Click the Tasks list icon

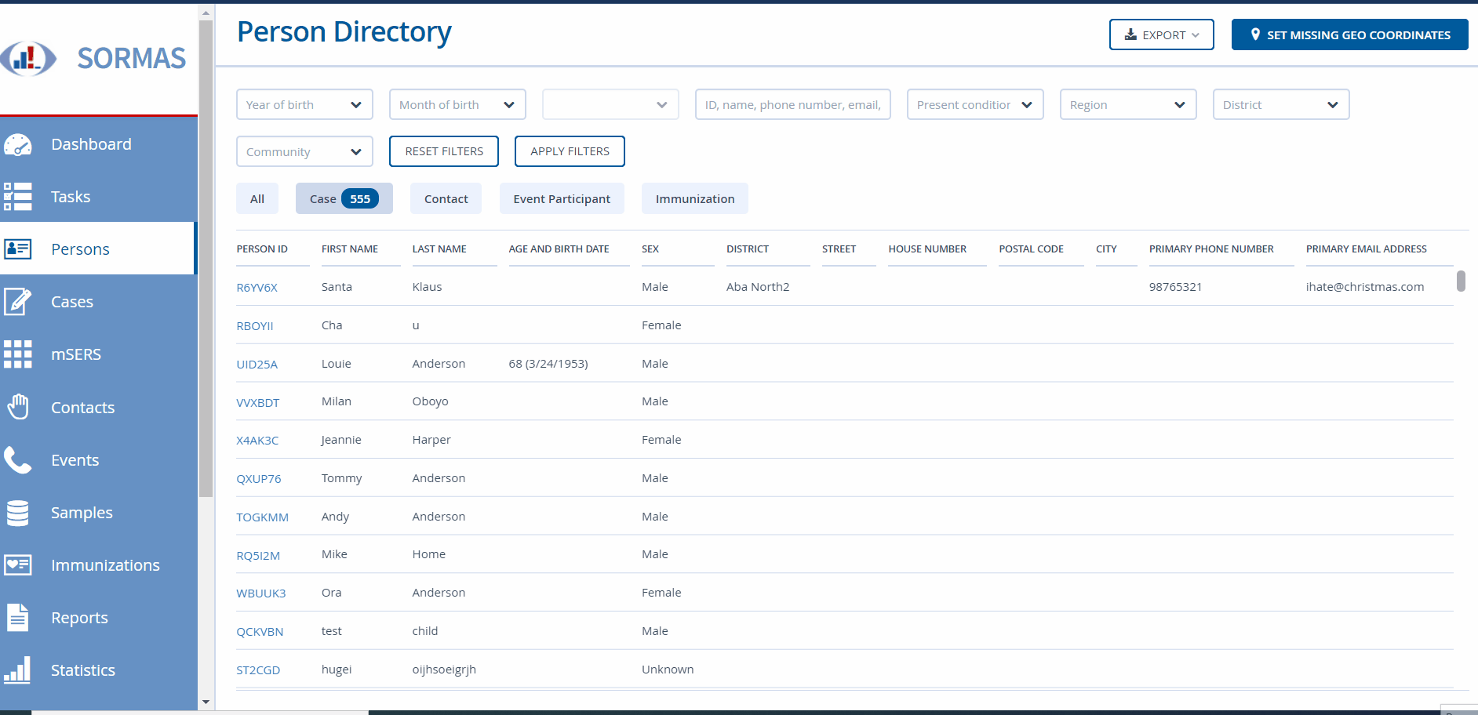click(x=17, y=197)
